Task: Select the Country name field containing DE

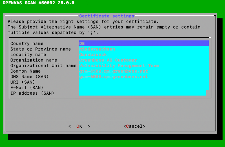Action: tap(144, 43)
